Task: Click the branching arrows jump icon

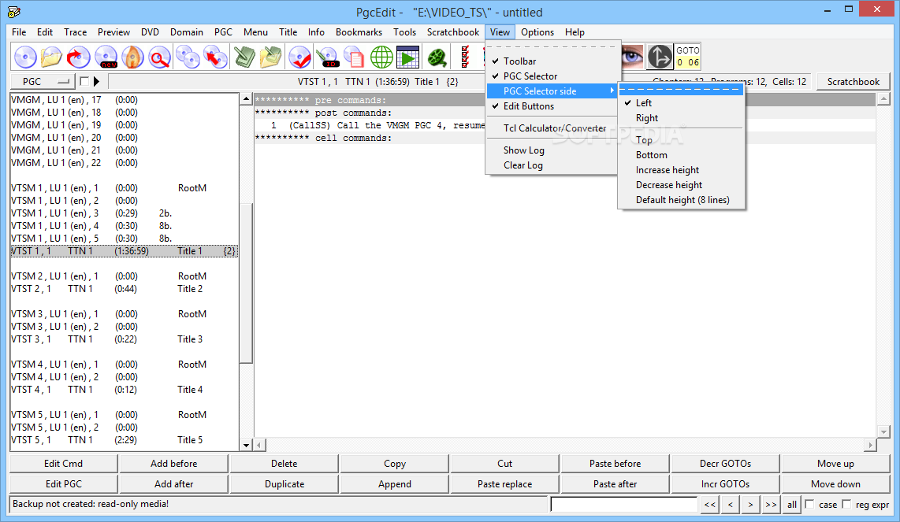Action: pyautogui.click(x=660, y=57)
